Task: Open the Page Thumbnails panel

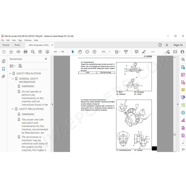Action: [x=3, y=61]
